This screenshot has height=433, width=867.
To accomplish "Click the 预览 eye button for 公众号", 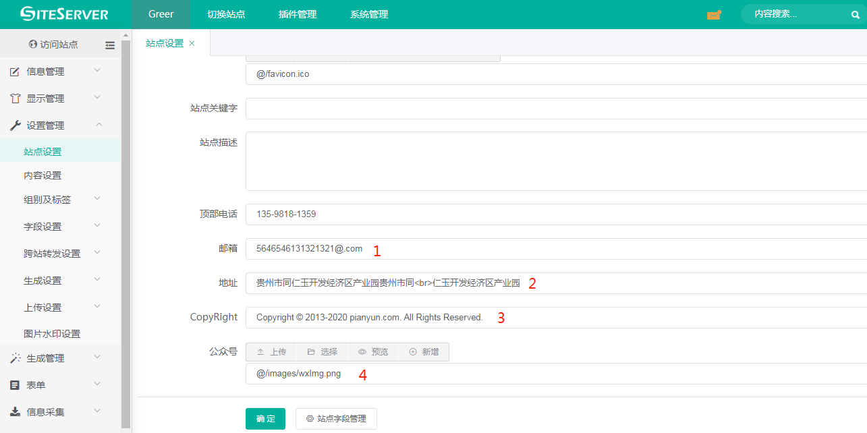I will click(x=373, y=352).
